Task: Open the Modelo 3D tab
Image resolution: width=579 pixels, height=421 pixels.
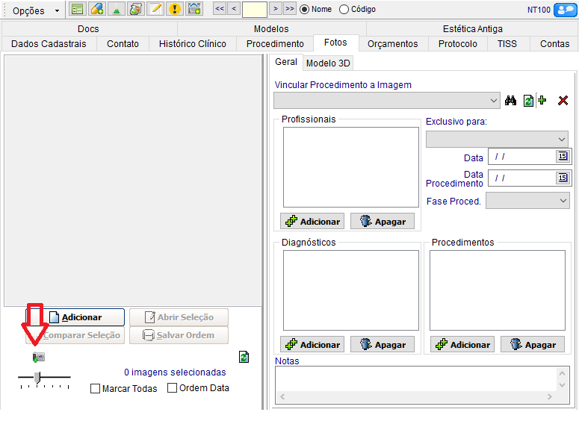Action: pyautogui.click(x=328, y=63)
